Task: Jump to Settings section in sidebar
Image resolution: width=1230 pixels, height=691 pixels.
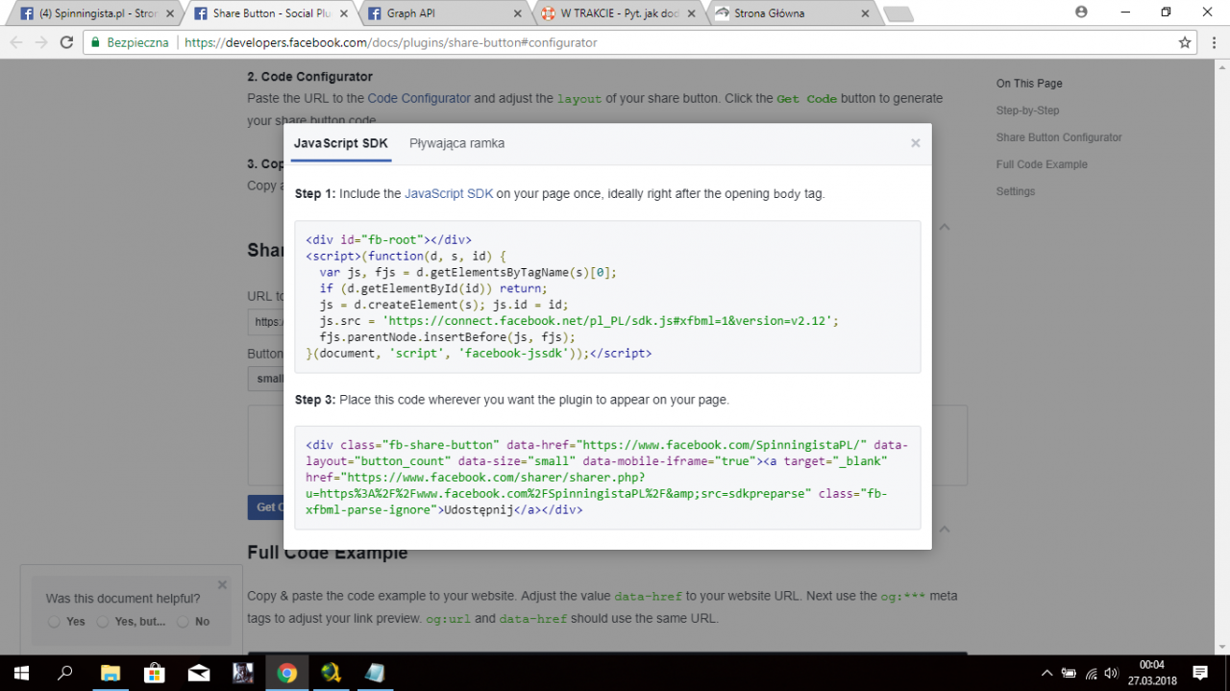Action: tap(1016, 191)
